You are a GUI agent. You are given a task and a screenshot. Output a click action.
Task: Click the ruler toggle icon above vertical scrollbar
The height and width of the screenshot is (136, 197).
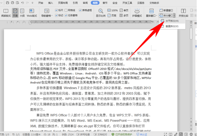click(191, 22)
